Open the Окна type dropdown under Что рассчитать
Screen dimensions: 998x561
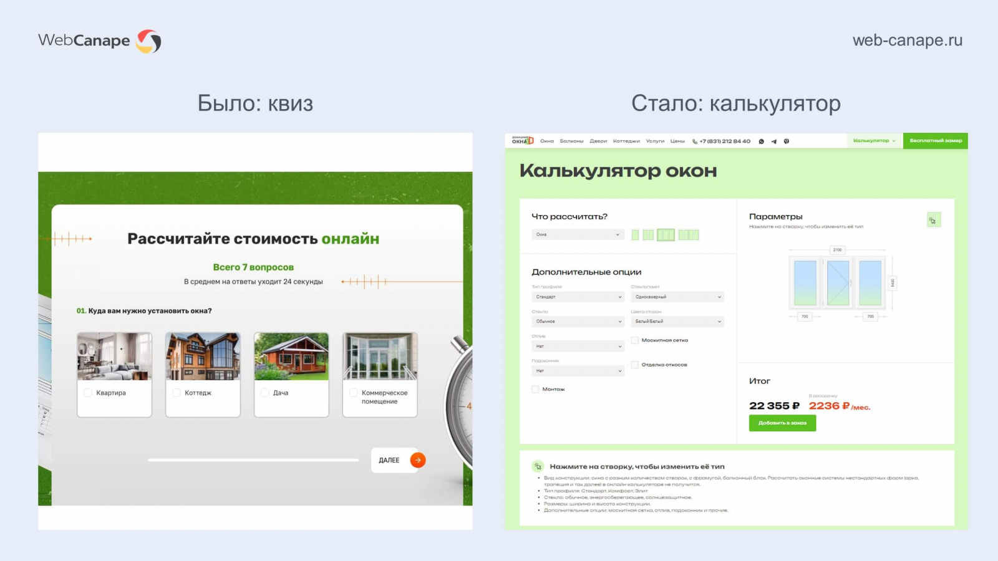tap(578, 234)
